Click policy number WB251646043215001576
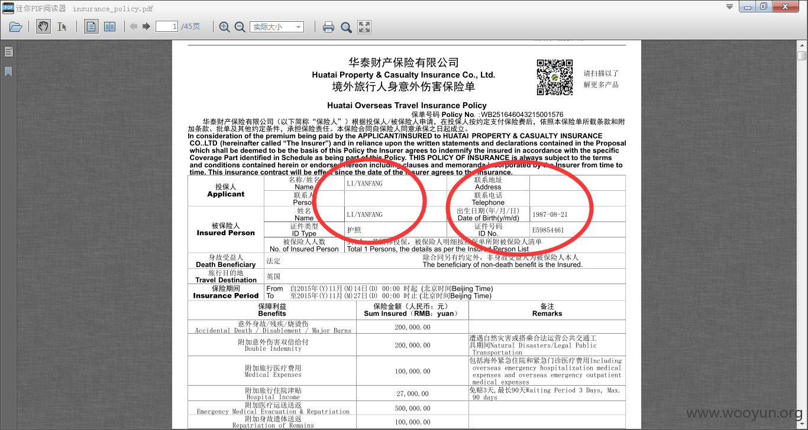This screenshot has height=430, width=808. coord(522,115)
